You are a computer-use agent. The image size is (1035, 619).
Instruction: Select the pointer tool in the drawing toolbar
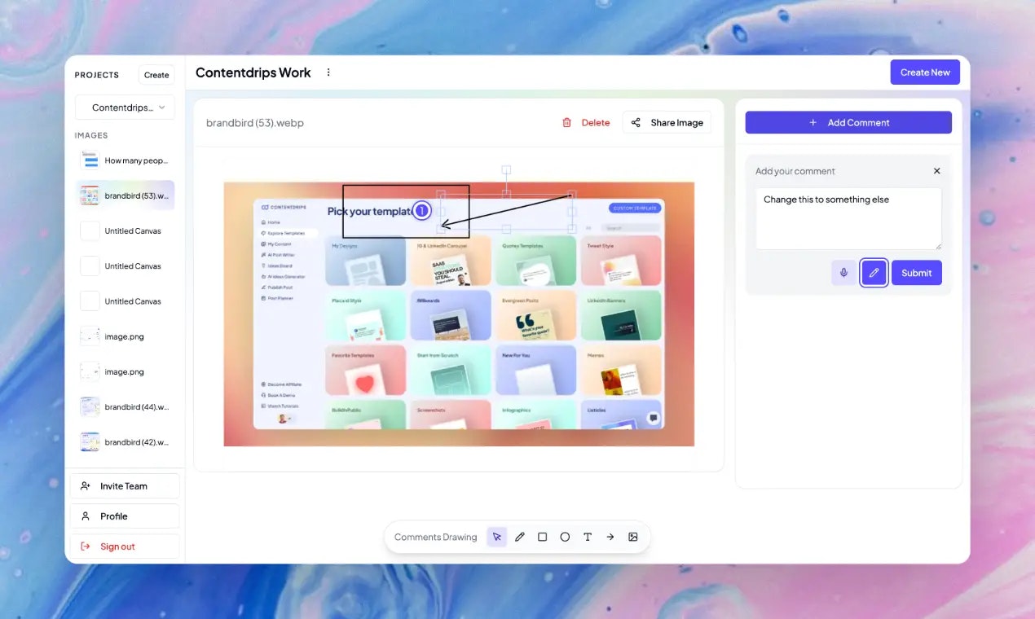click(496, 537)
